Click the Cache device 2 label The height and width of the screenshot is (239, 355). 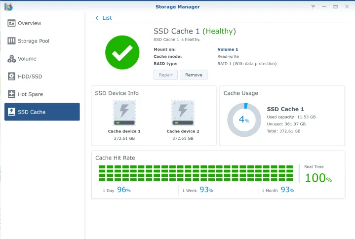[x=183, y=131]
